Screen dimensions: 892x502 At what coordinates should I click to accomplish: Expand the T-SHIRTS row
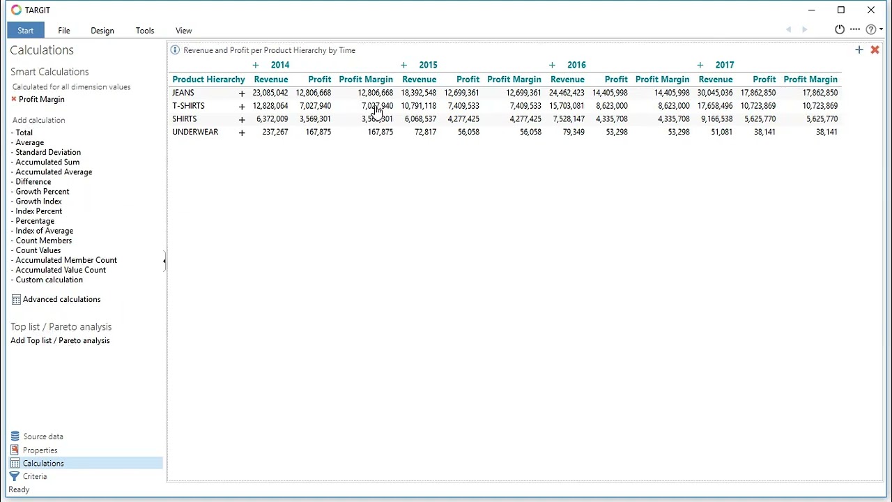point(242,107)
